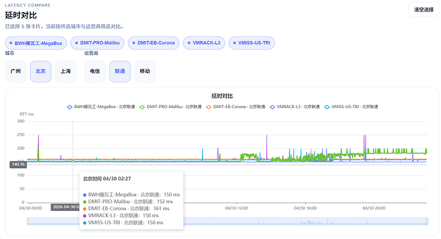The image size is (441, 239).
Task: Click tooltip row DMIT-EB-Corona 161 ms
Action: 127,208
